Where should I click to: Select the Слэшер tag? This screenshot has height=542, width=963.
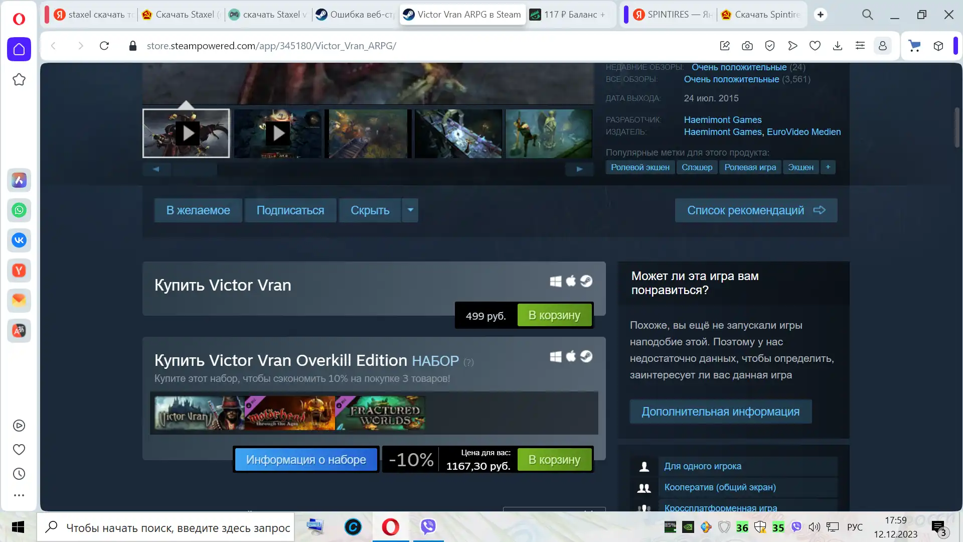coord(697,167)
